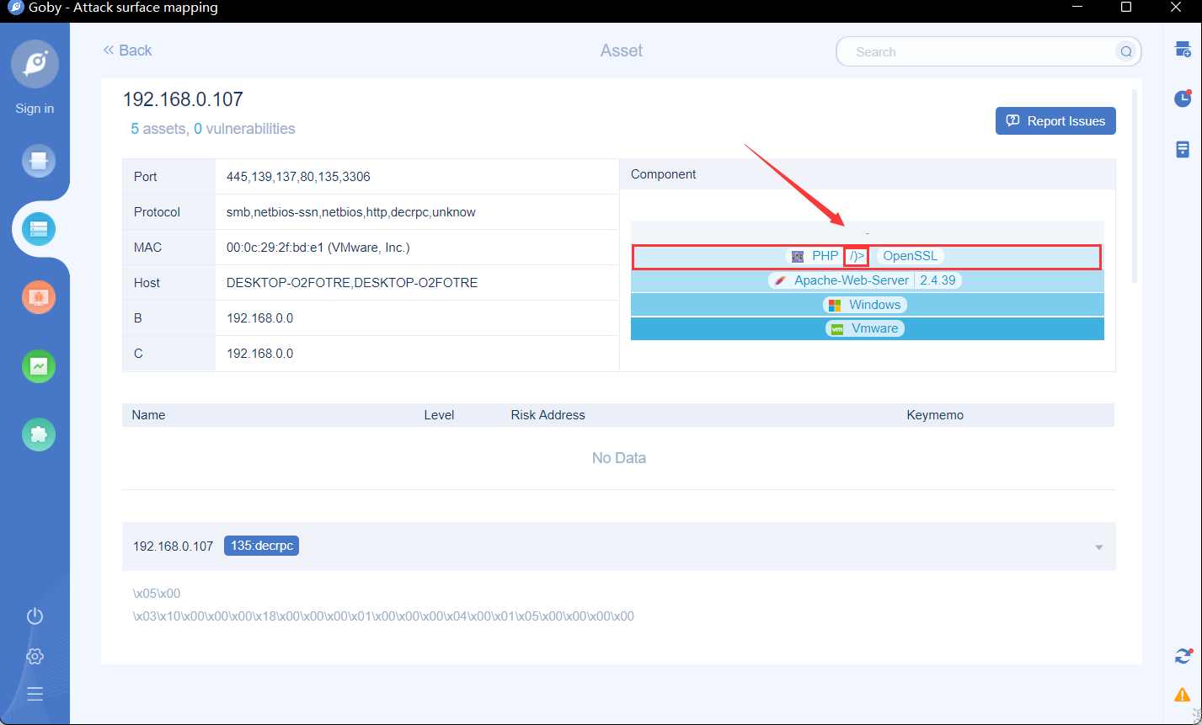
Task: Open the document list icon on right
Action: 1183,149
